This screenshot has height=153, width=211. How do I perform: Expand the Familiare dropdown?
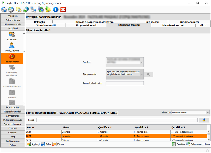click(142, 62)
